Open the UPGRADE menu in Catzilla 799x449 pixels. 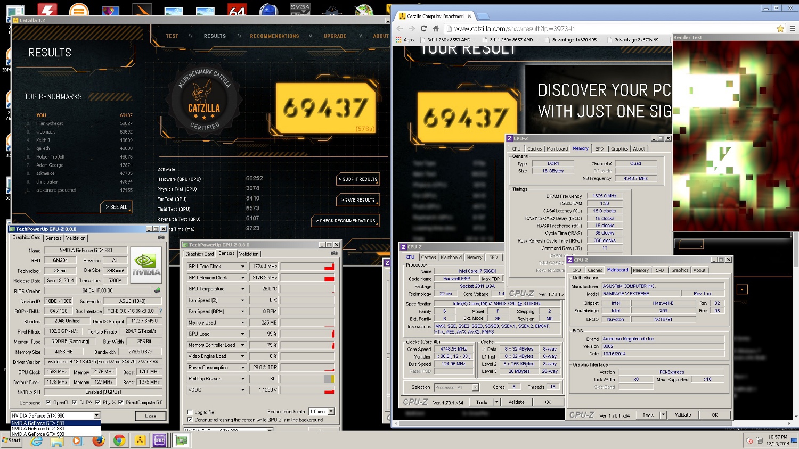pos(335,36)
